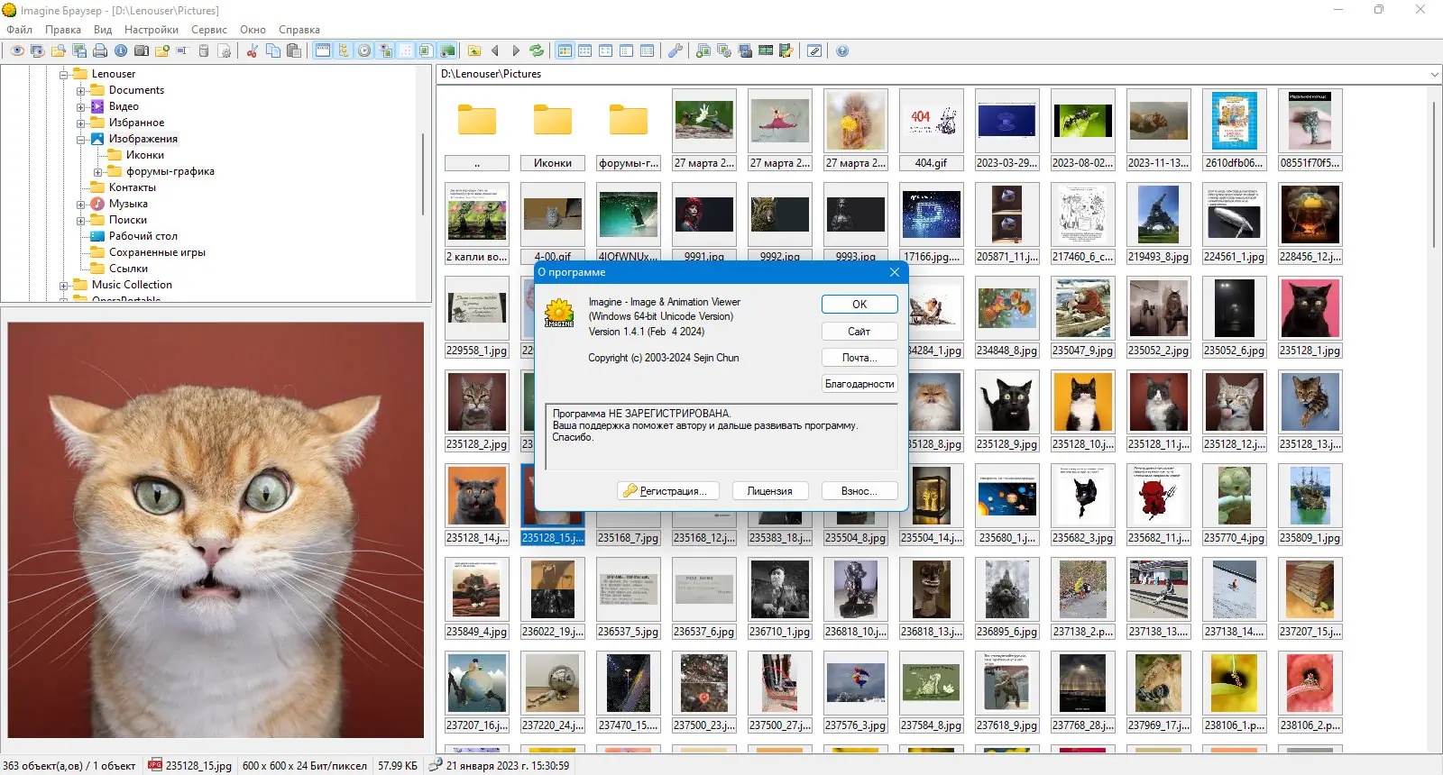Open the Настройки menu
Viewport: 1443px width, 775px height.
[152, 30]
